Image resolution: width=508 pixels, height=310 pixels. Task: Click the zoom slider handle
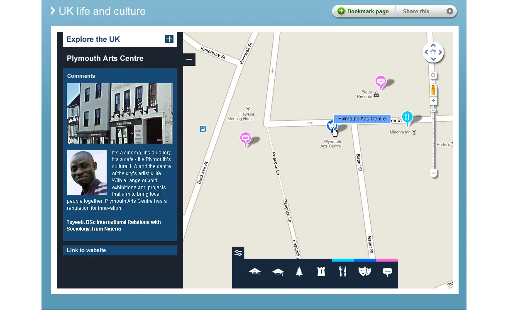pos(433,110)
